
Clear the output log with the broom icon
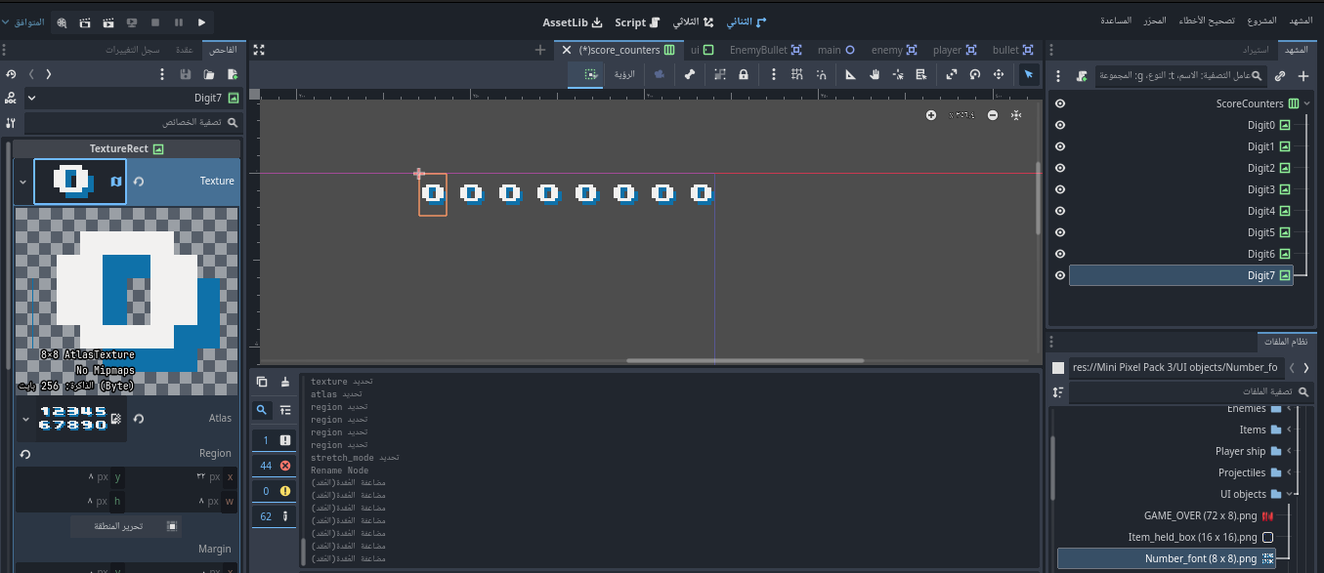pyautogui.click(x=285, y=382)
